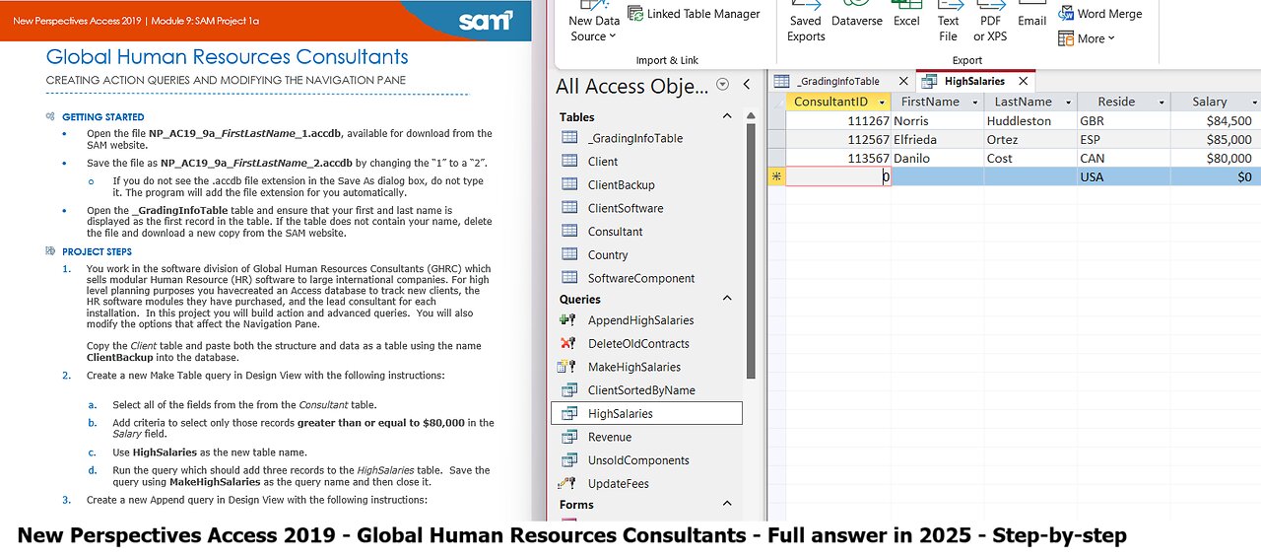1261x557 pixels.
Task: Open the LastName column filter dropdown
Action: coord(1068,102)
